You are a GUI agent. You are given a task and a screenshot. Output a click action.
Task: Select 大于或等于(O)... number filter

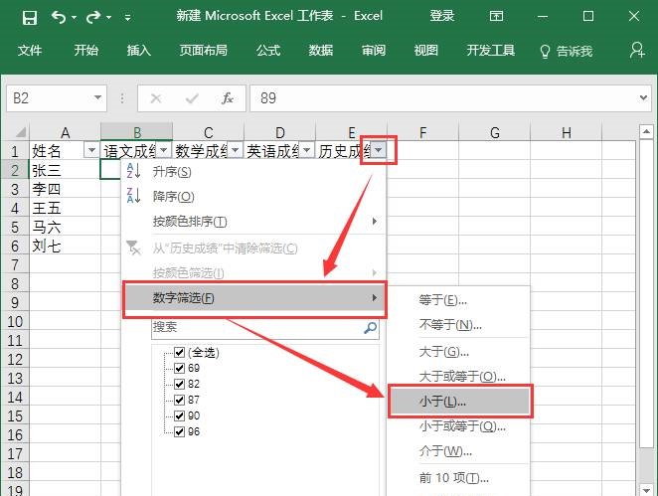click(459, 377)
